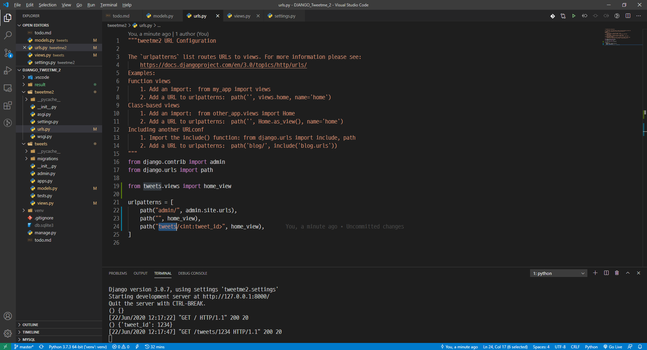Open manage.py in the explorer tree

(x=59, y=233)
